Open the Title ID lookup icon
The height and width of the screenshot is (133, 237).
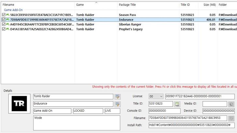pyautogui.click(x=177, y=104)
